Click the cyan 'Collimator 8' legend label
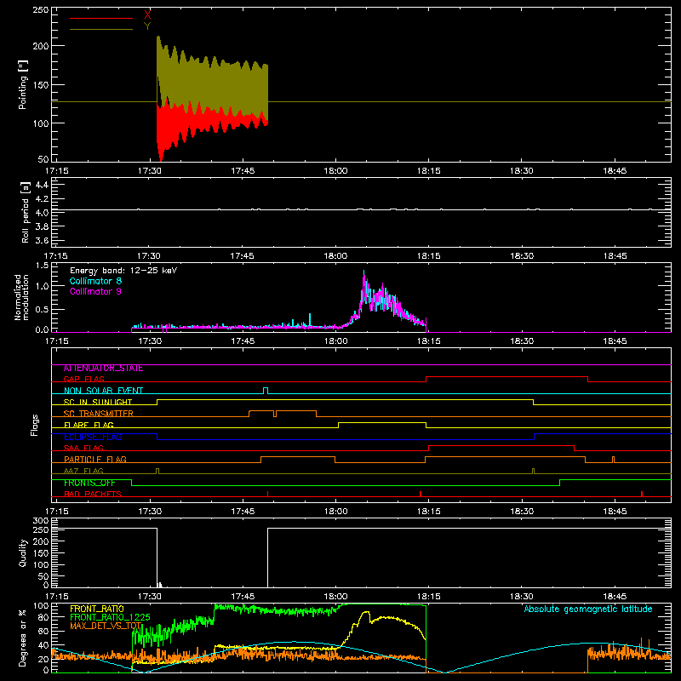This screenshot has height=681, width=681. [95, 281]
